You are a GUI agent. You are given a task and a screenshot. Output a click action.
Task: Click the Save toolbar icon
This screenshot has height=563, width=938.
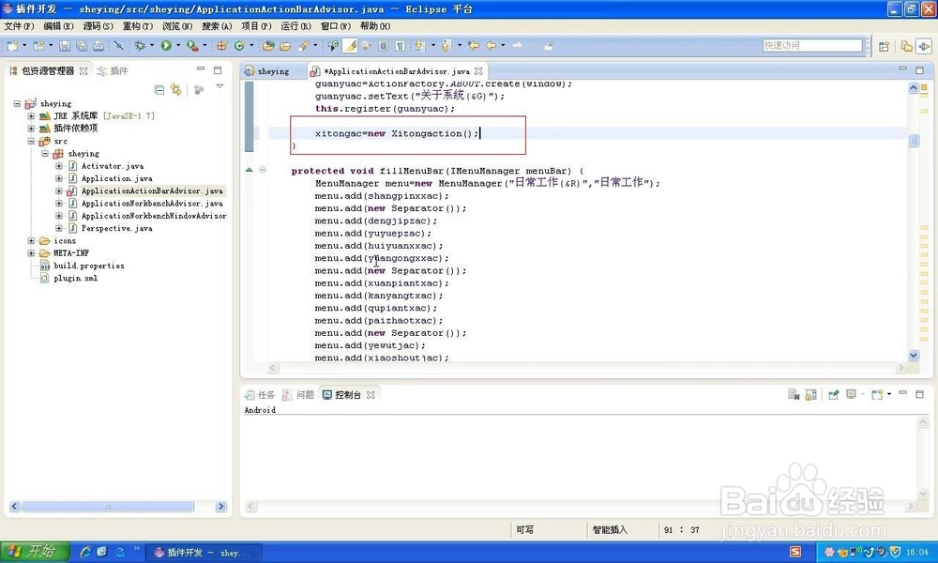pos(65,45)
